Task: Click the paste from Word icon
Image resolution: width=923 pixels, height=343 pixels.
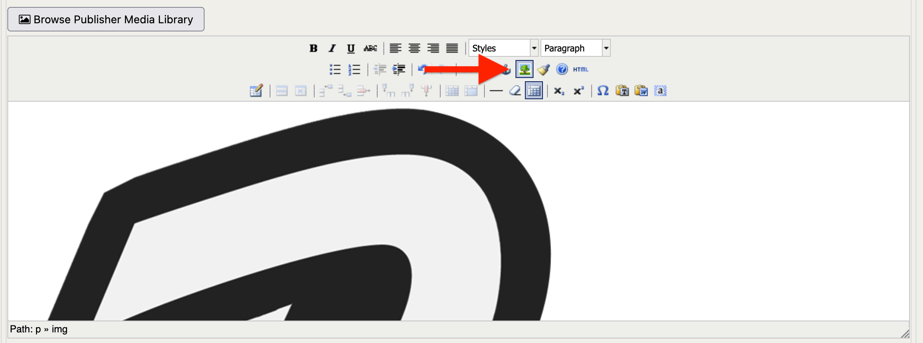Action: pyautogui.click(x=641, y=91)
